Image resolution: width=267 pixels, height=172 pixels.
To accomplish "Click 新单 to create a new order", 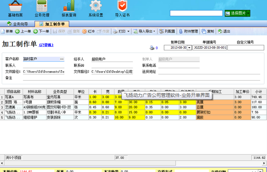I will click(x=7, y=31).
